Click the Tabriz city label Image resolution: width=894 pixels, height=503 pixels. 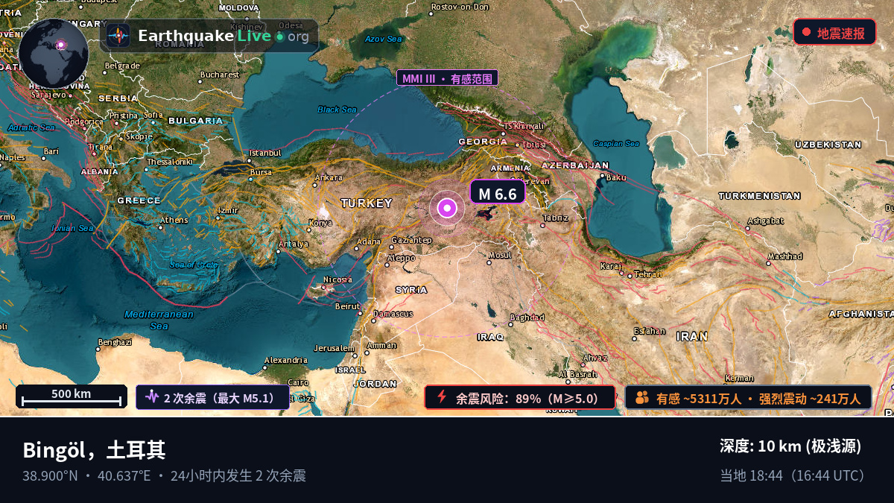point(555,218)
